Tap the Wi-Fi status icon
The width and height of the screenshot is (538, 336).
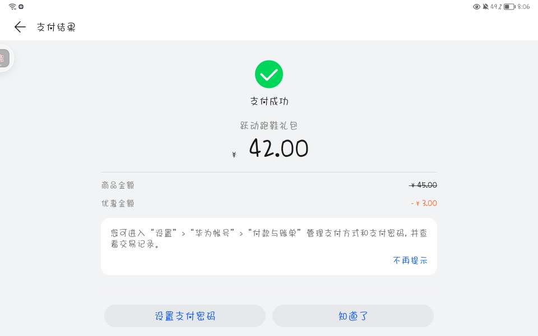[x=12, y=7]
